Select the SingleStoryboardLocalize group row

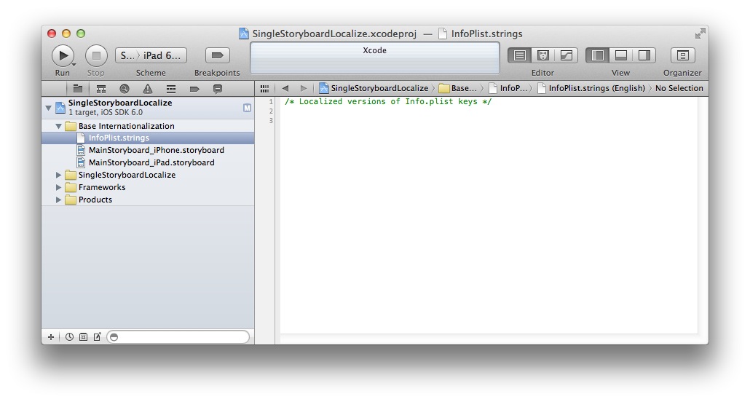pyautogui.click(x=148, y=176)
